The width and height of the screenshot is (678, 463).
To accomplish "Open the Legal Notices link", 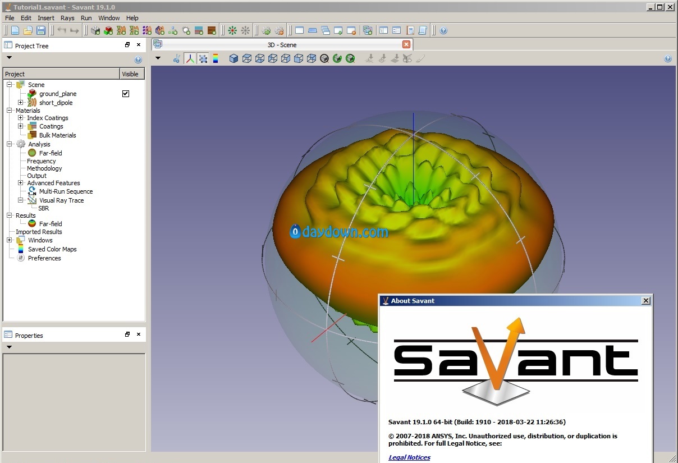I will pyautogui.click(x=409, y=457).
